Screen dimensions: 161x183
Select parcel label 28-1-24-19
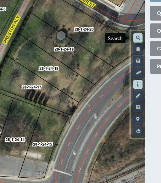pyautogui.click(x=64, y=49)
